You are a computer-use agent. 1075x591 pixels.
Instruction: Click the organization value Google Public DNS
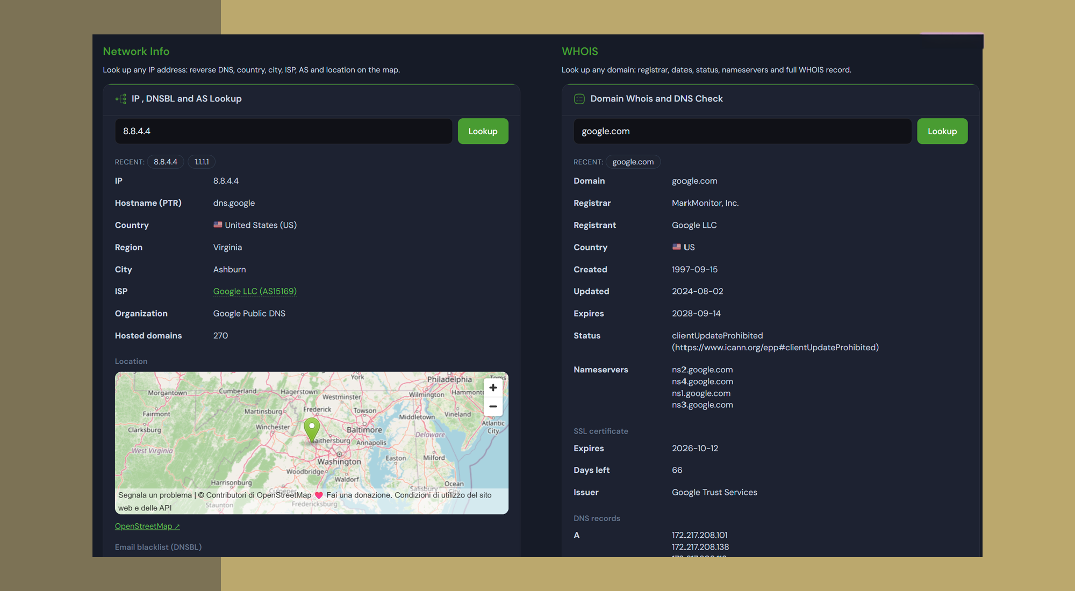click(249, 313)
